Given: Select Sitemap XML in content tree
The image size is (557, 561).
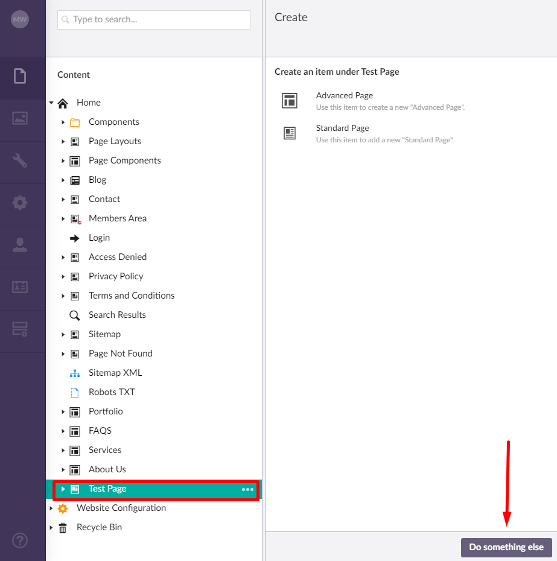Looking at the screenshot, I should click(115, 373).
